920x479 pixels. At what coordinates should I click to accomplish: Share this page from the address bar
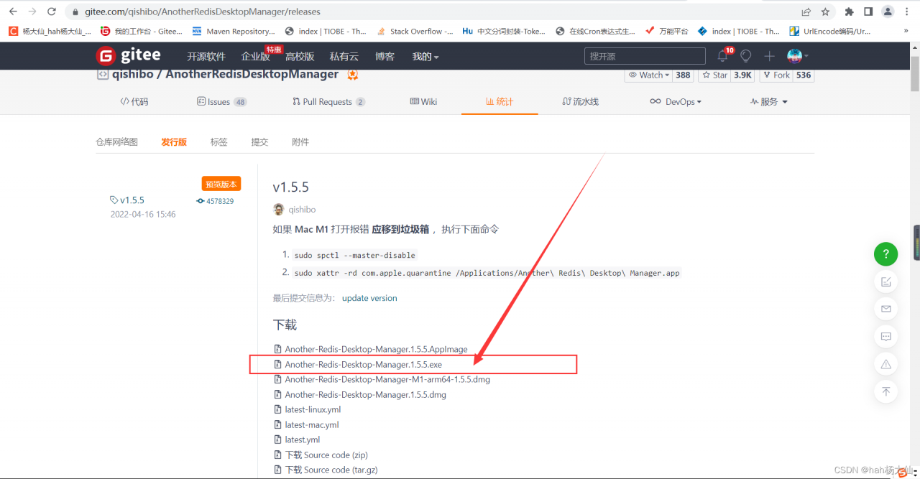806,11
